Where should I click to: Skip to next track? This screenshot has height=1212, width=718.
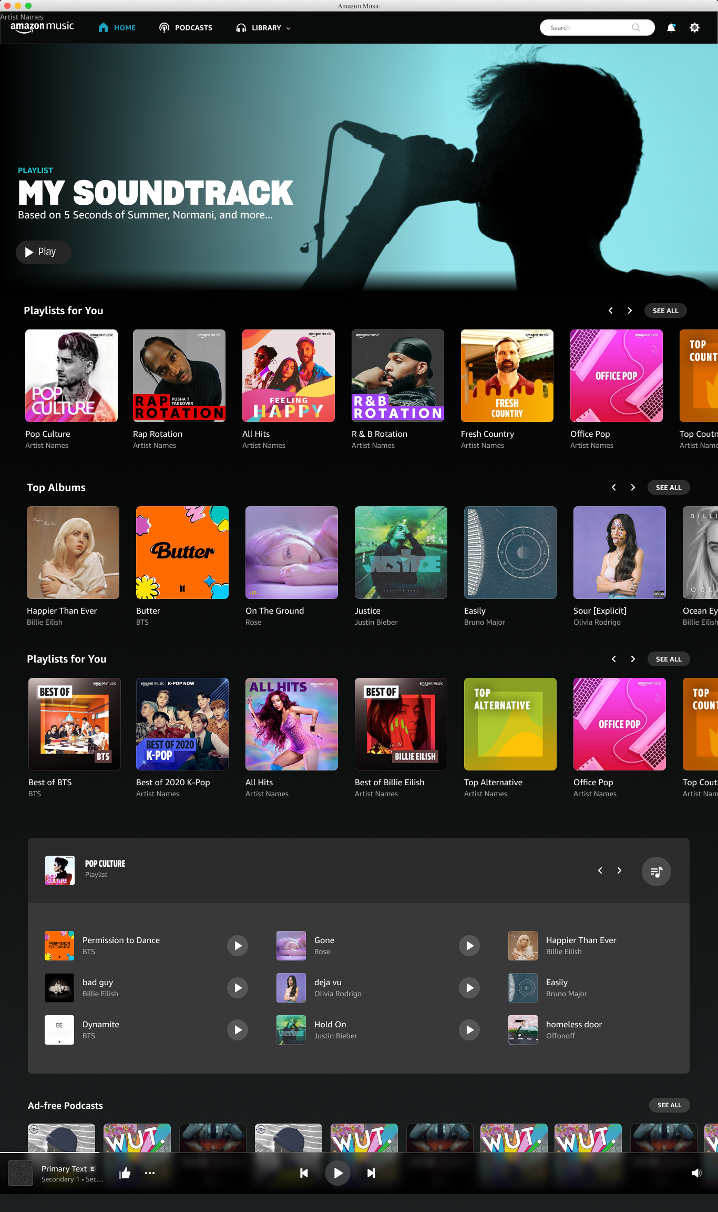(371, 1173)
